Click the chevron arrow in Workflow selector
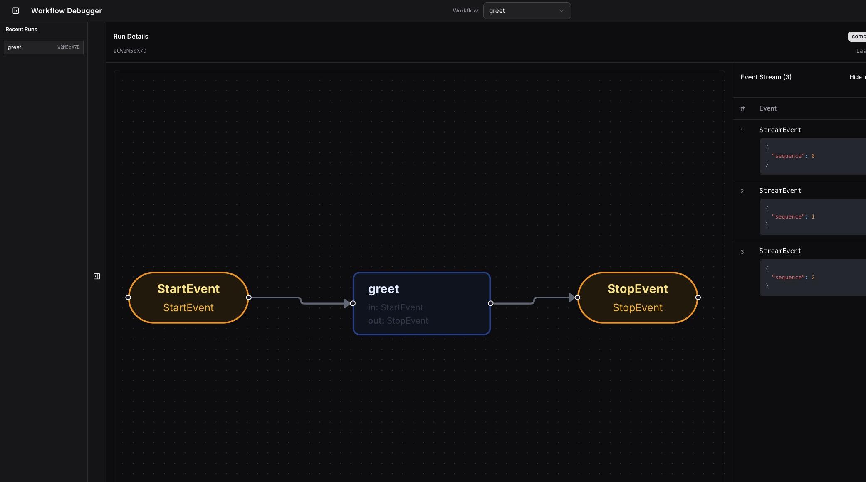Screen dimensions: 866x482 [x=562, y=11]
